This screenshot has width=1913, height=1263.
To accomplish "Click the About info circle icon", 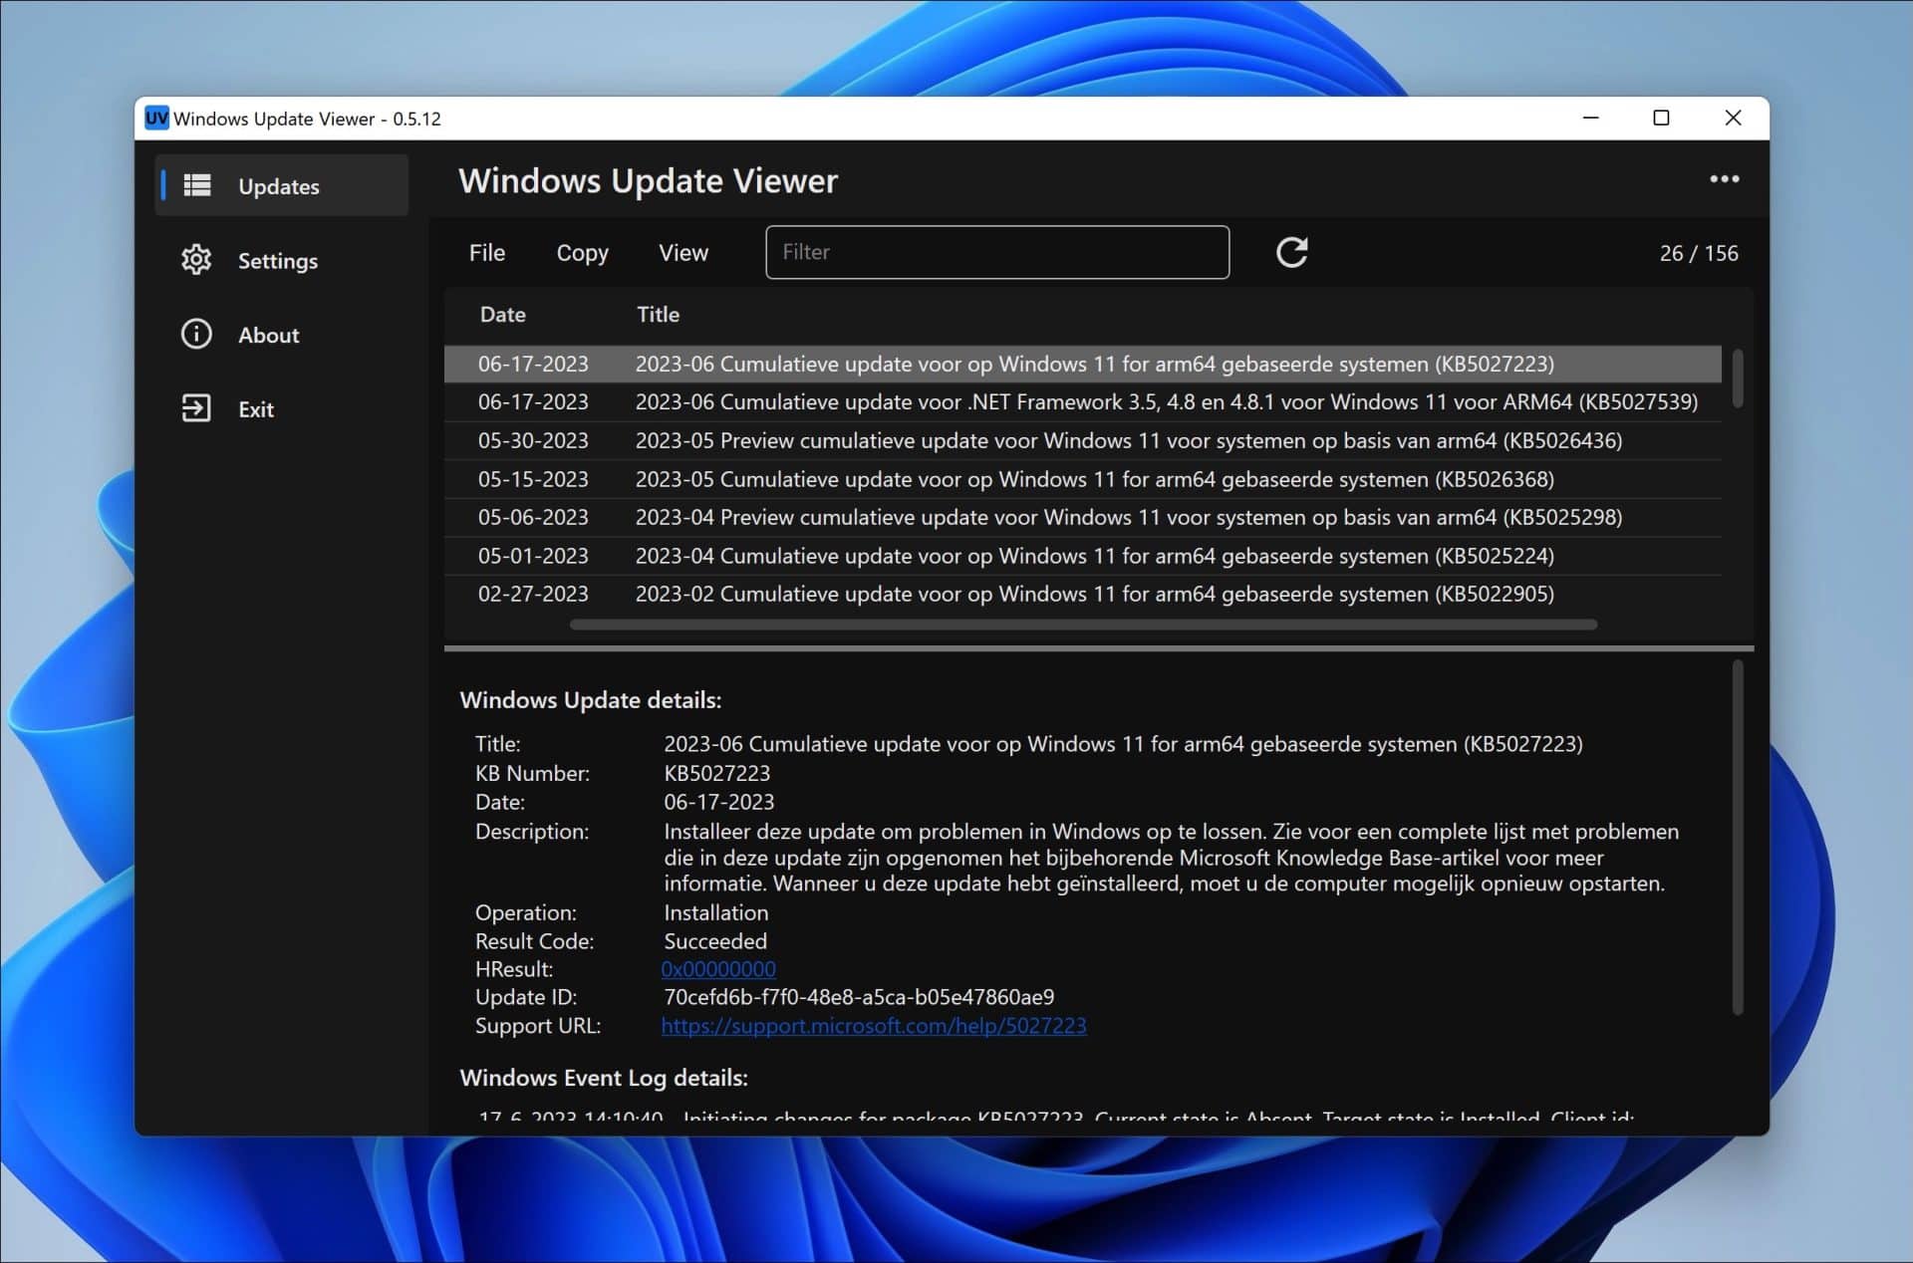I will pos(196,334).
